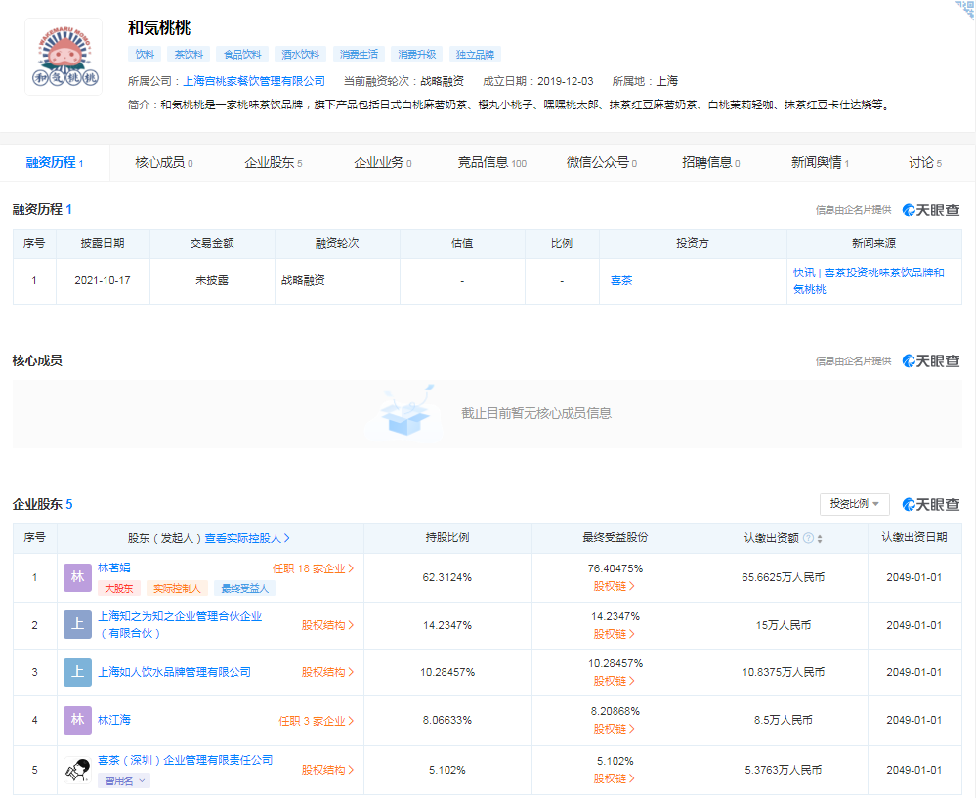976x798 pixels.
Task: Switch to the 融资历程 tab
Action: point(55,163)
